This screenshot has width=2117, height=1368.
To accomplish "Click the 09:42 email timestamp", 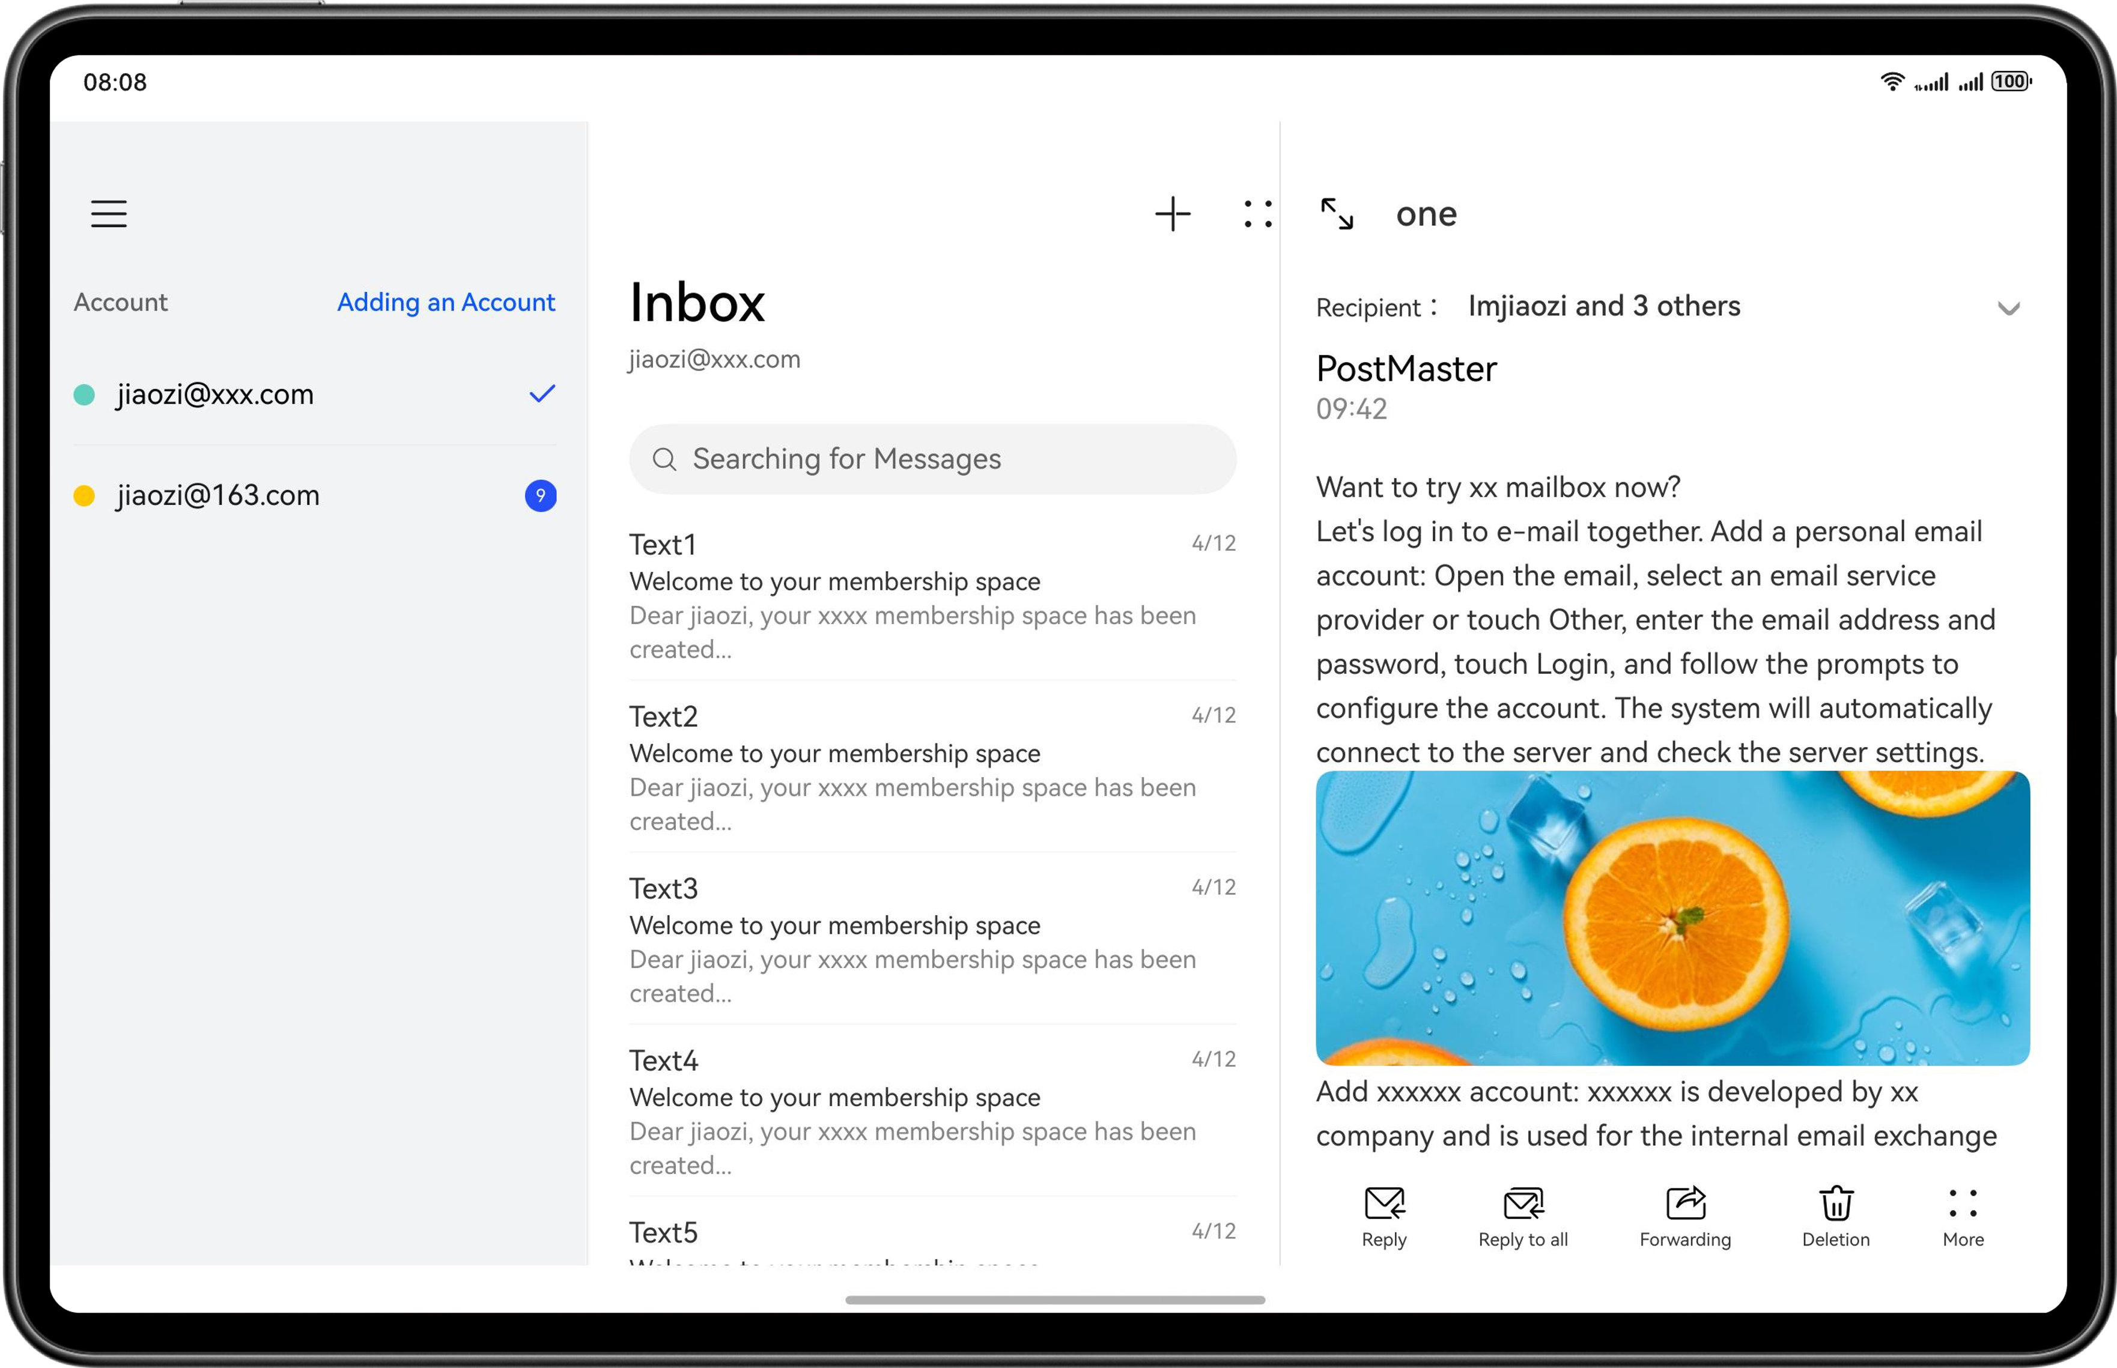I will pyautogui.click(x=1351, y=410).
